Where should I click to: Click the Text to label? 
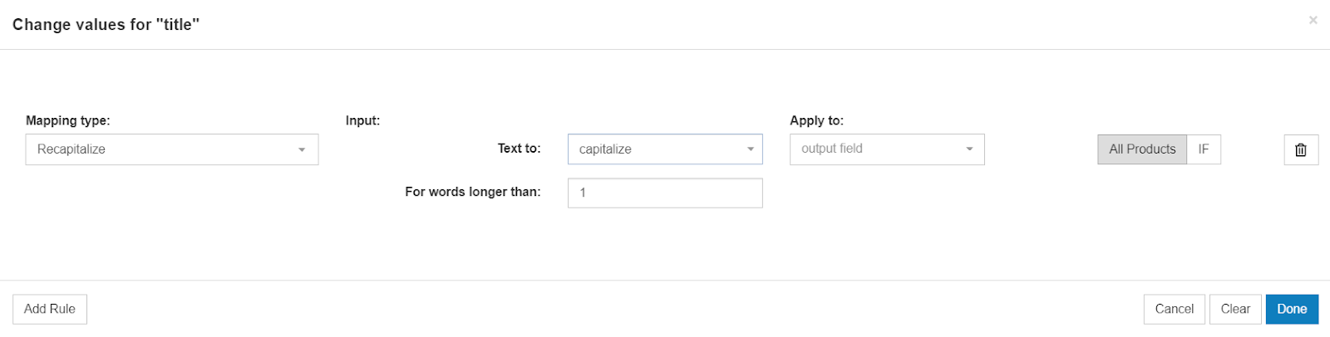pyautogui.click(x=520, y=149)
